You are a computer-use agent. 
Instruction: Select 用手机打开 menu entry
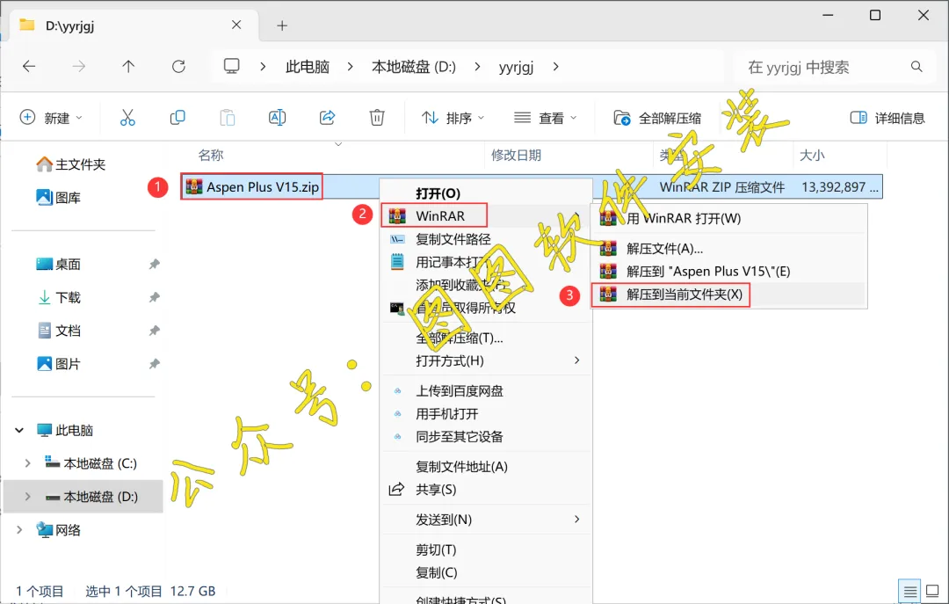(486, 414)
